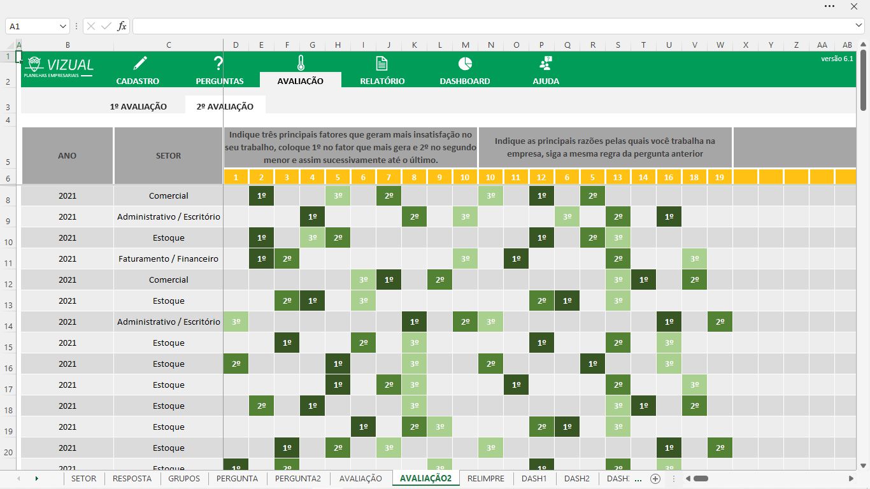This screenshot has width=870, height=489.
Task: Click 'Administrativo / Escritório' cell in row 9
Action: tap(169, 216)
